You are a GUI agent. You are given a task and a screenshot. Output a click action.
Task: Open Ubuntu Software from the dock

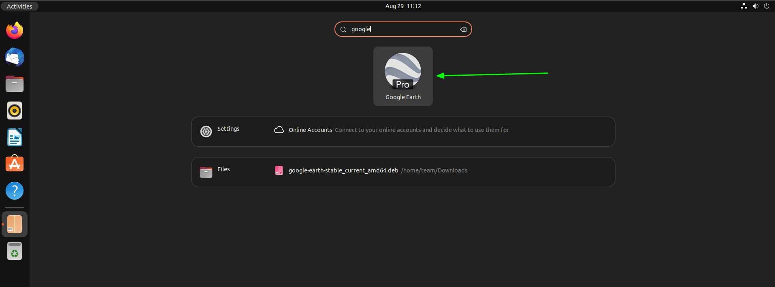click(15, 164)
